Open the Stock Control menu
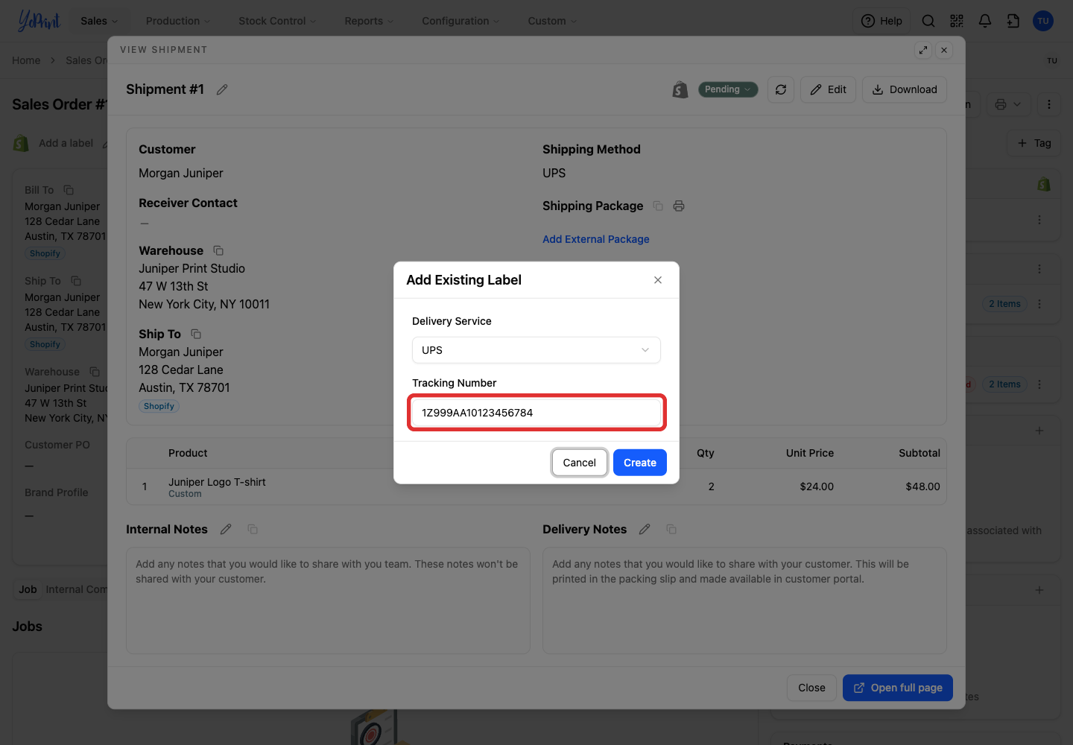Viewport: 1073px width, 745px height. pyautogui.click(x=277, y=21)
